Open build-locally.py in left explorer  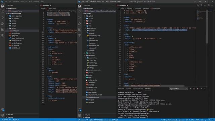[x=16, y=41]
